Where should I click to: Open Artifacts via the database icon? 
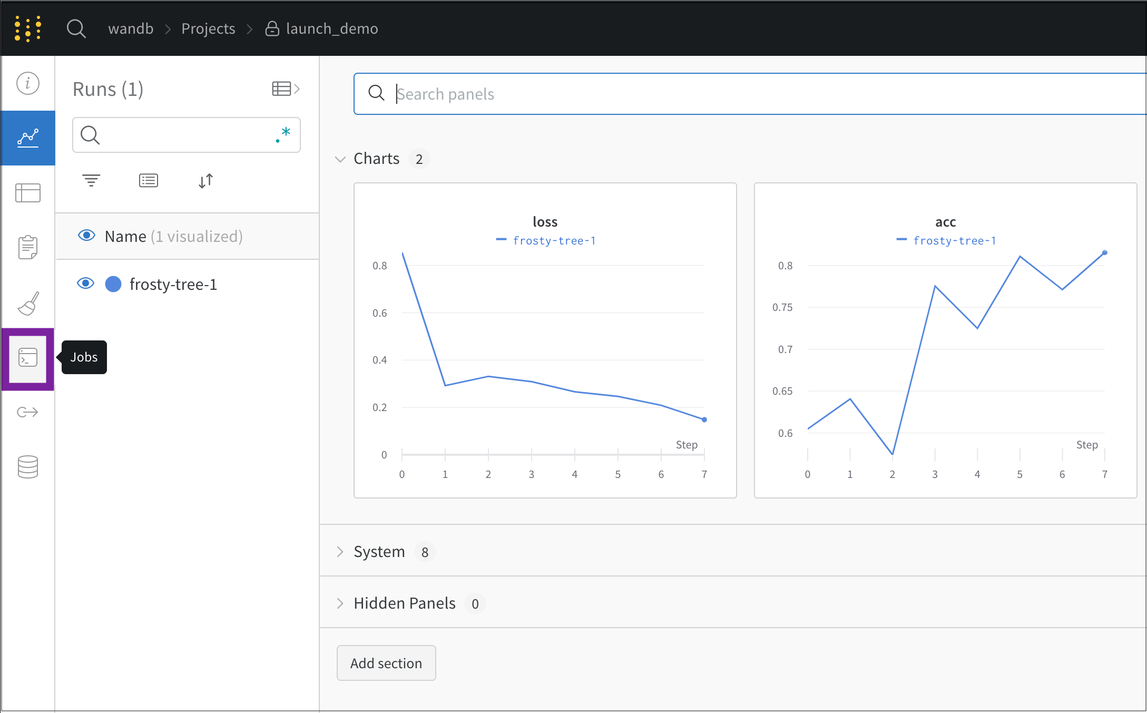click(x=27, y=467)
